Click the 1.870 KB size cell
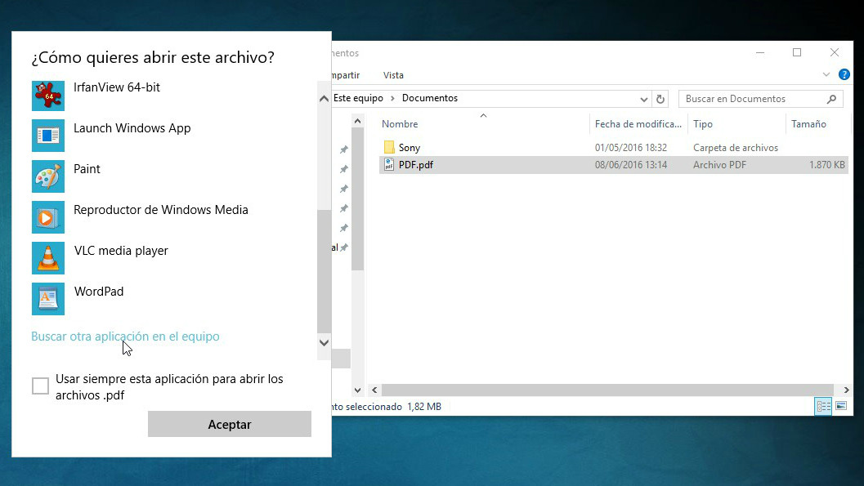 click(826, 164)
